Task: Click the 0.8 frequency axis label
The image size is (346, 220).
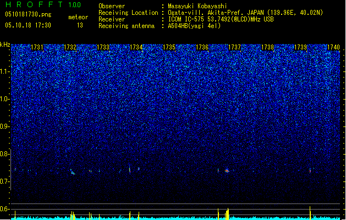Action: tap(4, 154)
